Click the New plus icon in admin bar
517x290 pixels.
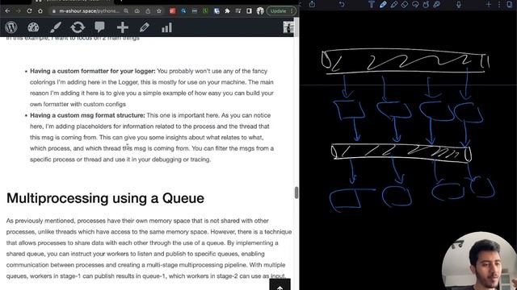[x=122, y=27]
